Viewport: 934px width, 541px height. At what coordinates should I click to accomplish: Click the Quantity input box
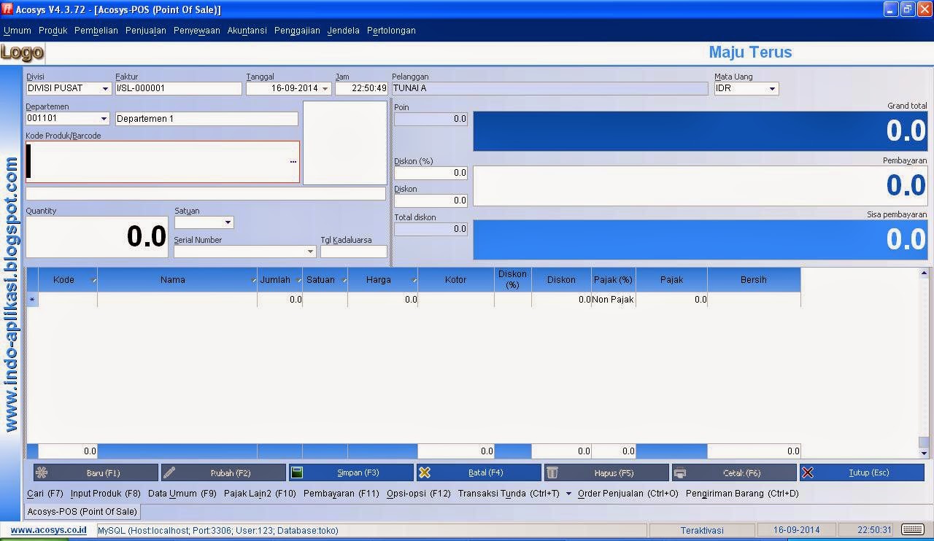[x=97, y=237]
